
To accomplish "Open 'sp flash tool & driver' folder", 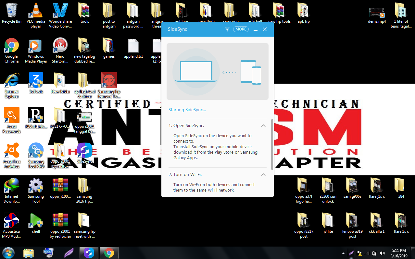I will coord(85,86).
